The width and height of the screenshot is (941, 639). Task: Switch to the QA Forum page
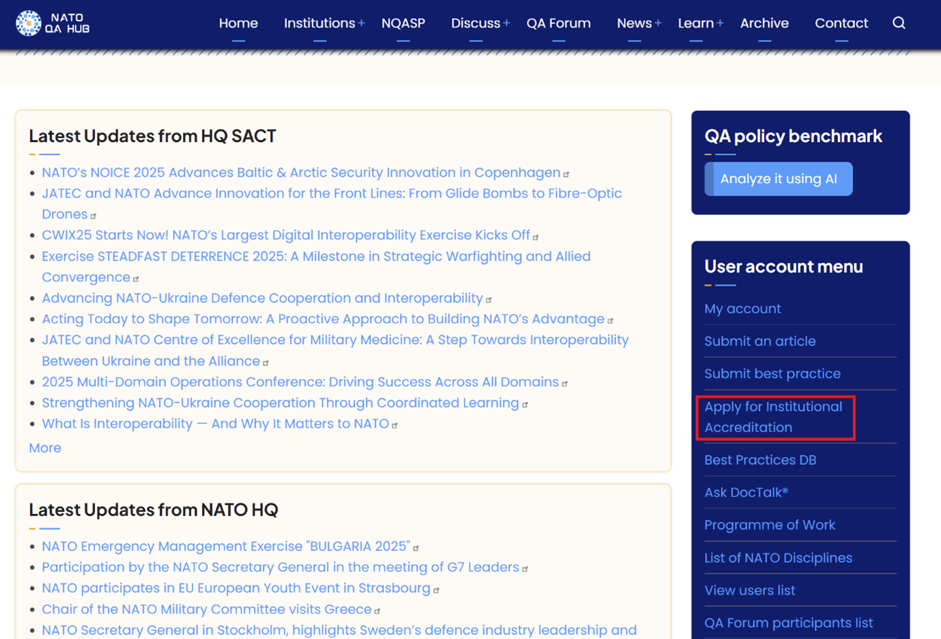click(558, 23)
